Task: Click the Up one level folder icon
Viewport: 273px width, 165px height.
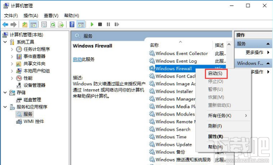Action: click(25, 24)
